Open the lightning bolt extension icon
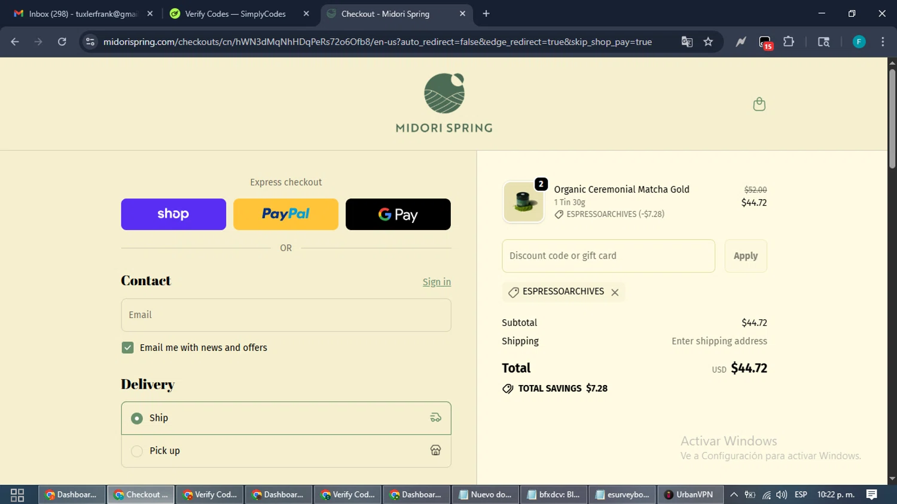Viewport: 897px width, 504px height. (x=741, y=42)
